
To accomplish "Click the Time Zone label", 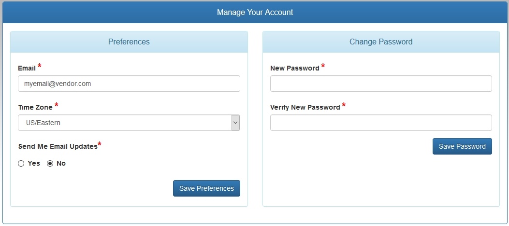I will (x=35, y=107).
